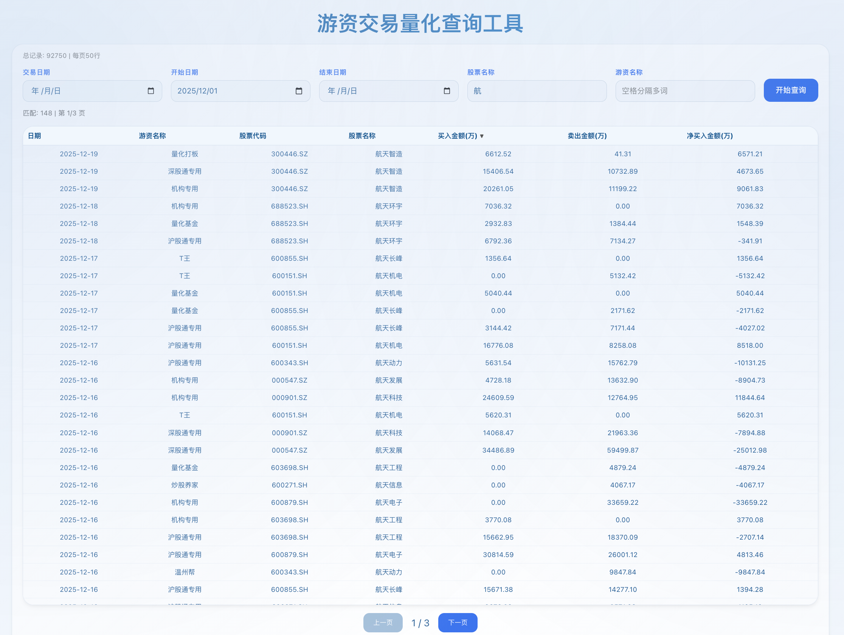Click the 游资名称 column header
844x635 pixels.
tap(152, 136)
